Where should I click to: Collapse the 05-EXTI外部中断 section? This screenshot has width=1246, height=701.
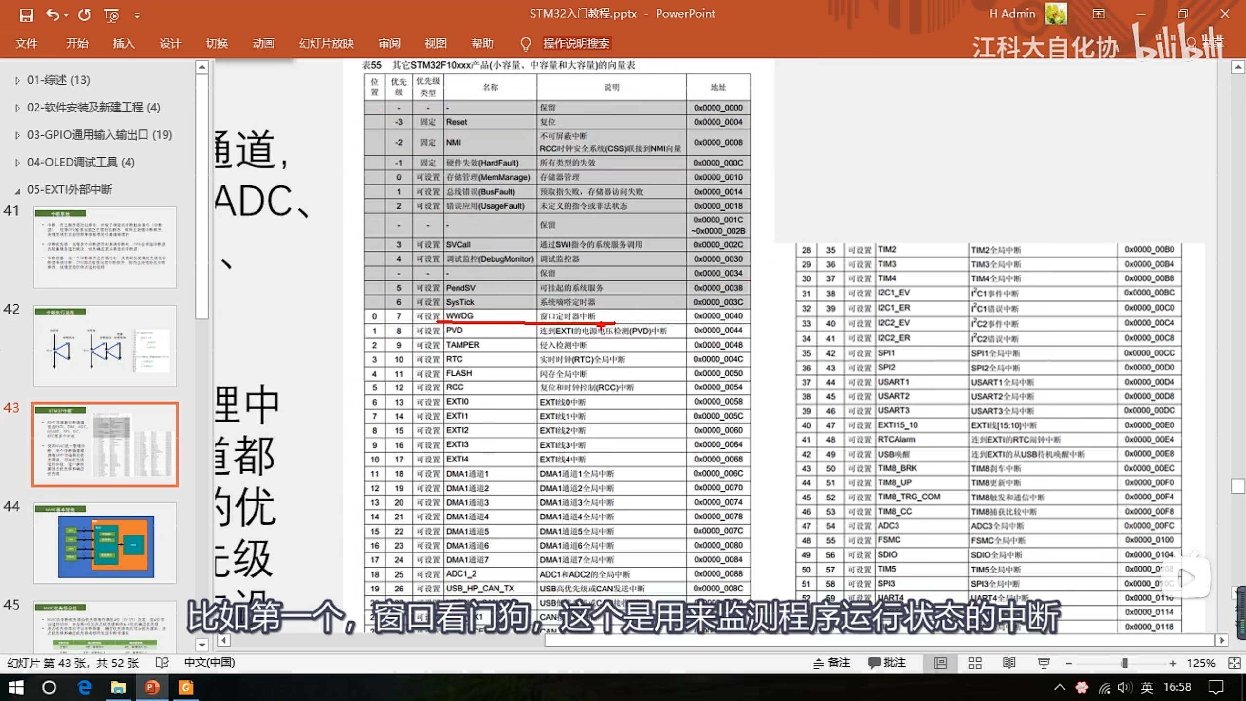18,190
